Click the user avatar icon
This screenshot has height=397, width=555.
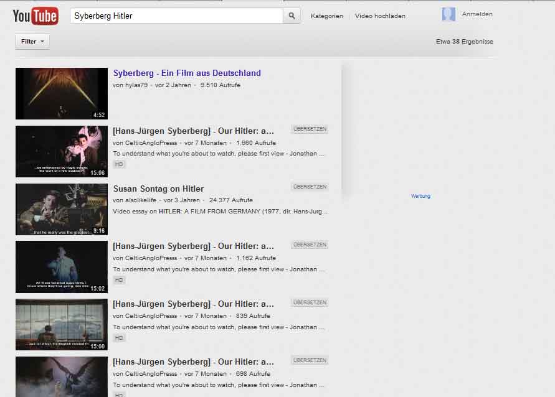[448, 15]
